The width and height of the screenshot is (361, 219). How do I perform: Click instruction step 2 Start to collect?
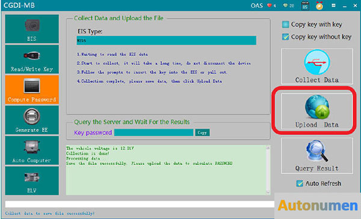pyautogui.click(x=164, y=64)
